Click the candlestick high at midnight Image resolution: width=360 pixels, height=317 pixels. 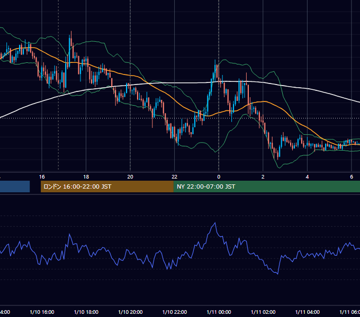pos(215,69)
